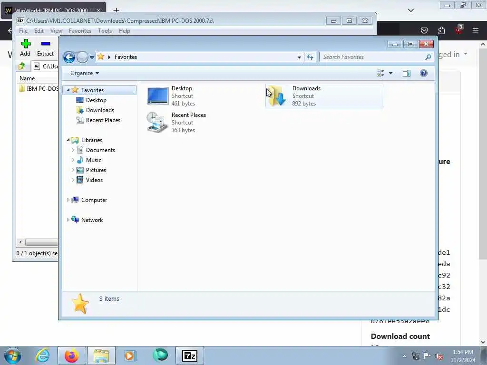Collapse the Favorites tree node
Image resolution: width=487 pixels, height=365 pixels.
pos(68,90)
